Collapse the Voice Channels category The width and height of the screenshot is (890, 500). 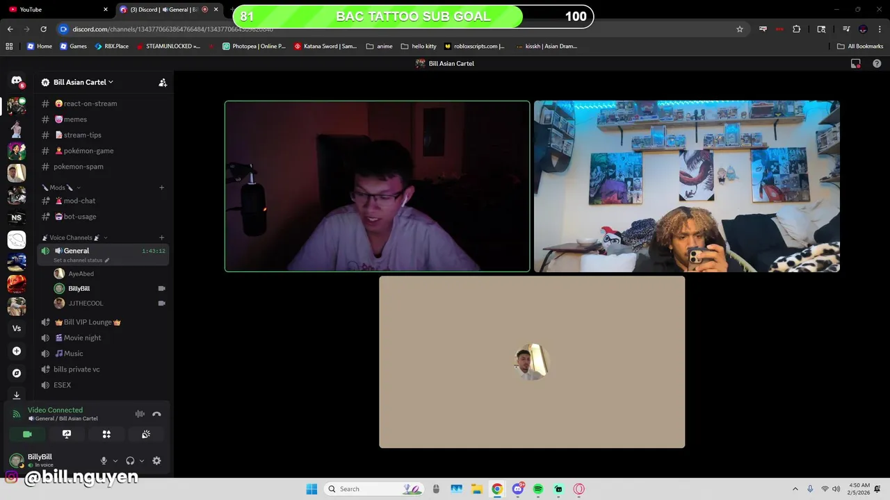coord(74,237)
